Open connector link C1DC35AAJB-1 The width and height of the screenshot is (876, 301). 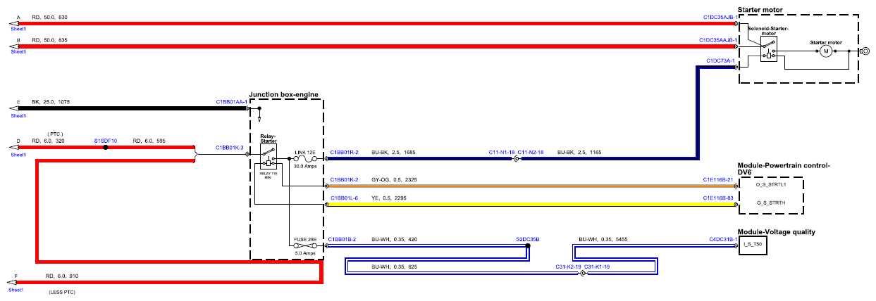[x=717, y=40]
